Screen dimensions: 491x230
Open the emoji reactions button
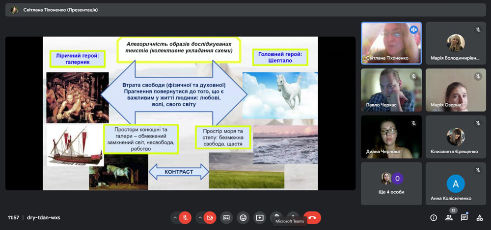click(x=243, y=217)
